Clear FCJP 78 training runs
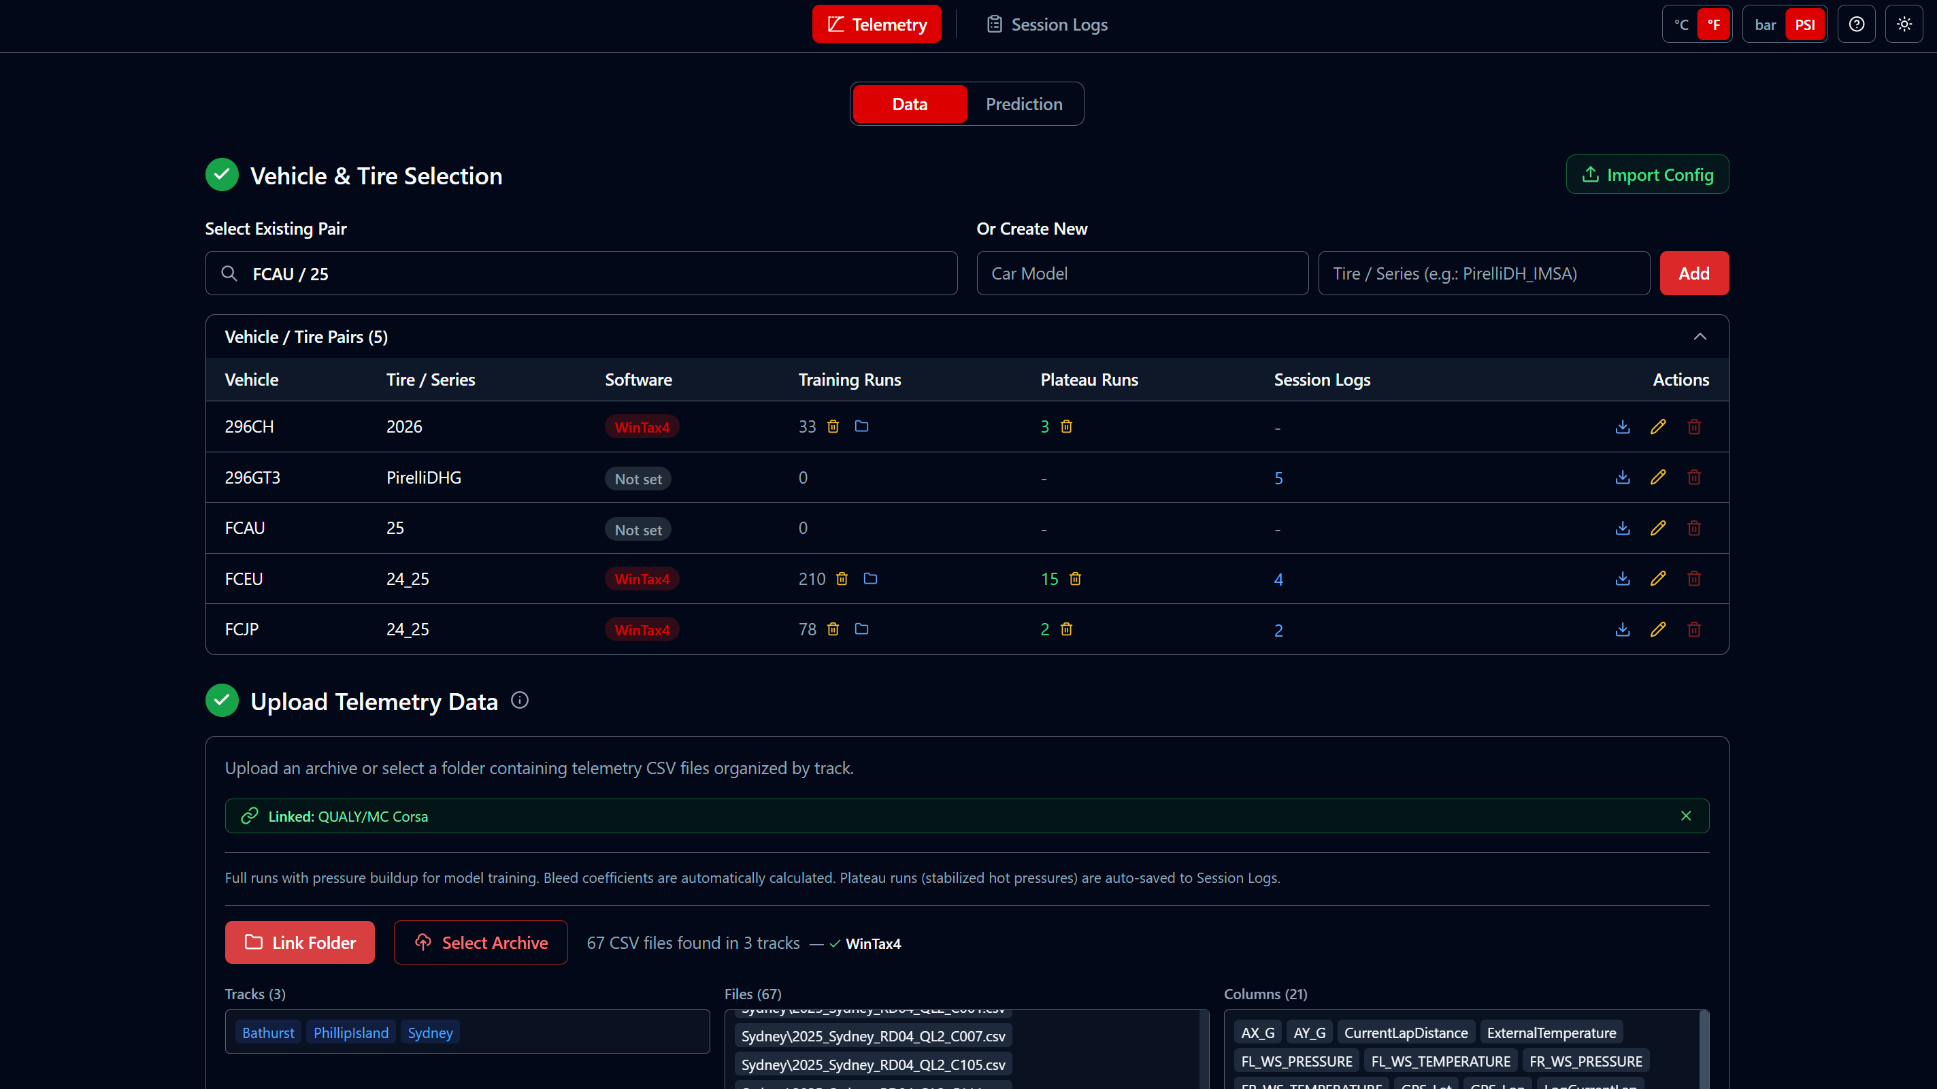The width and height of the screenshot is (1937, 1089). (x=833, y=629)
